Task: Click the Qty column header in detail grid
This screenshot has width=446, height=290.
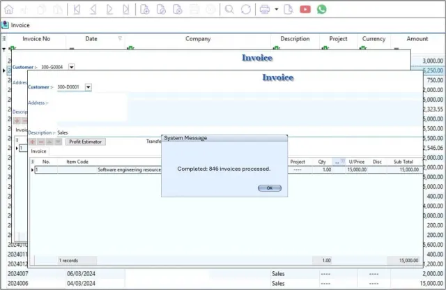Action: coord(322,162)
